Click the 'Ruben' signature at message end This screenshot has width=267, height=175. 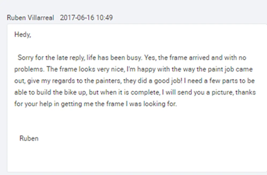29,139
